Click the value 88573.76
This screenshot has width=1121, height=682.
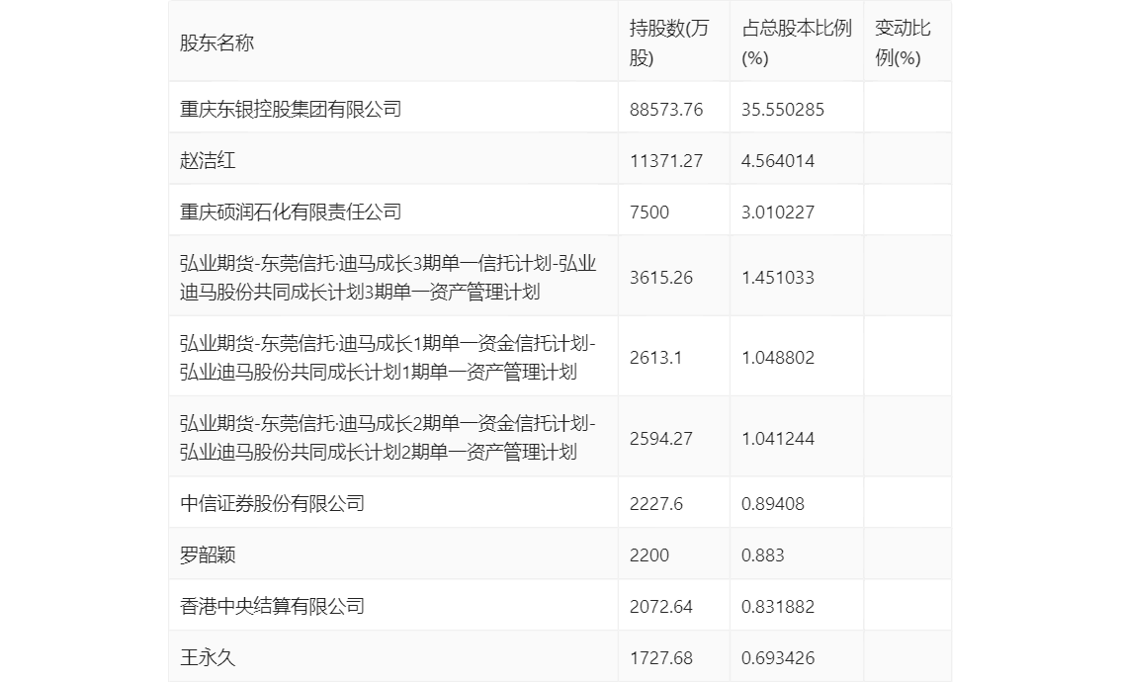pyautogui.click(x=666, y=110)
